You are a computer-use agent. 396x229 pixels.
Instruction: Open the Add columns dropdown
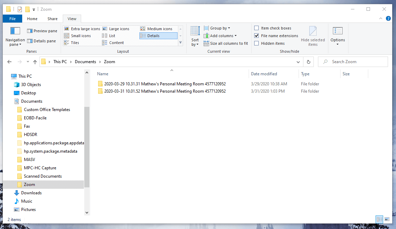tap(220, 36)
